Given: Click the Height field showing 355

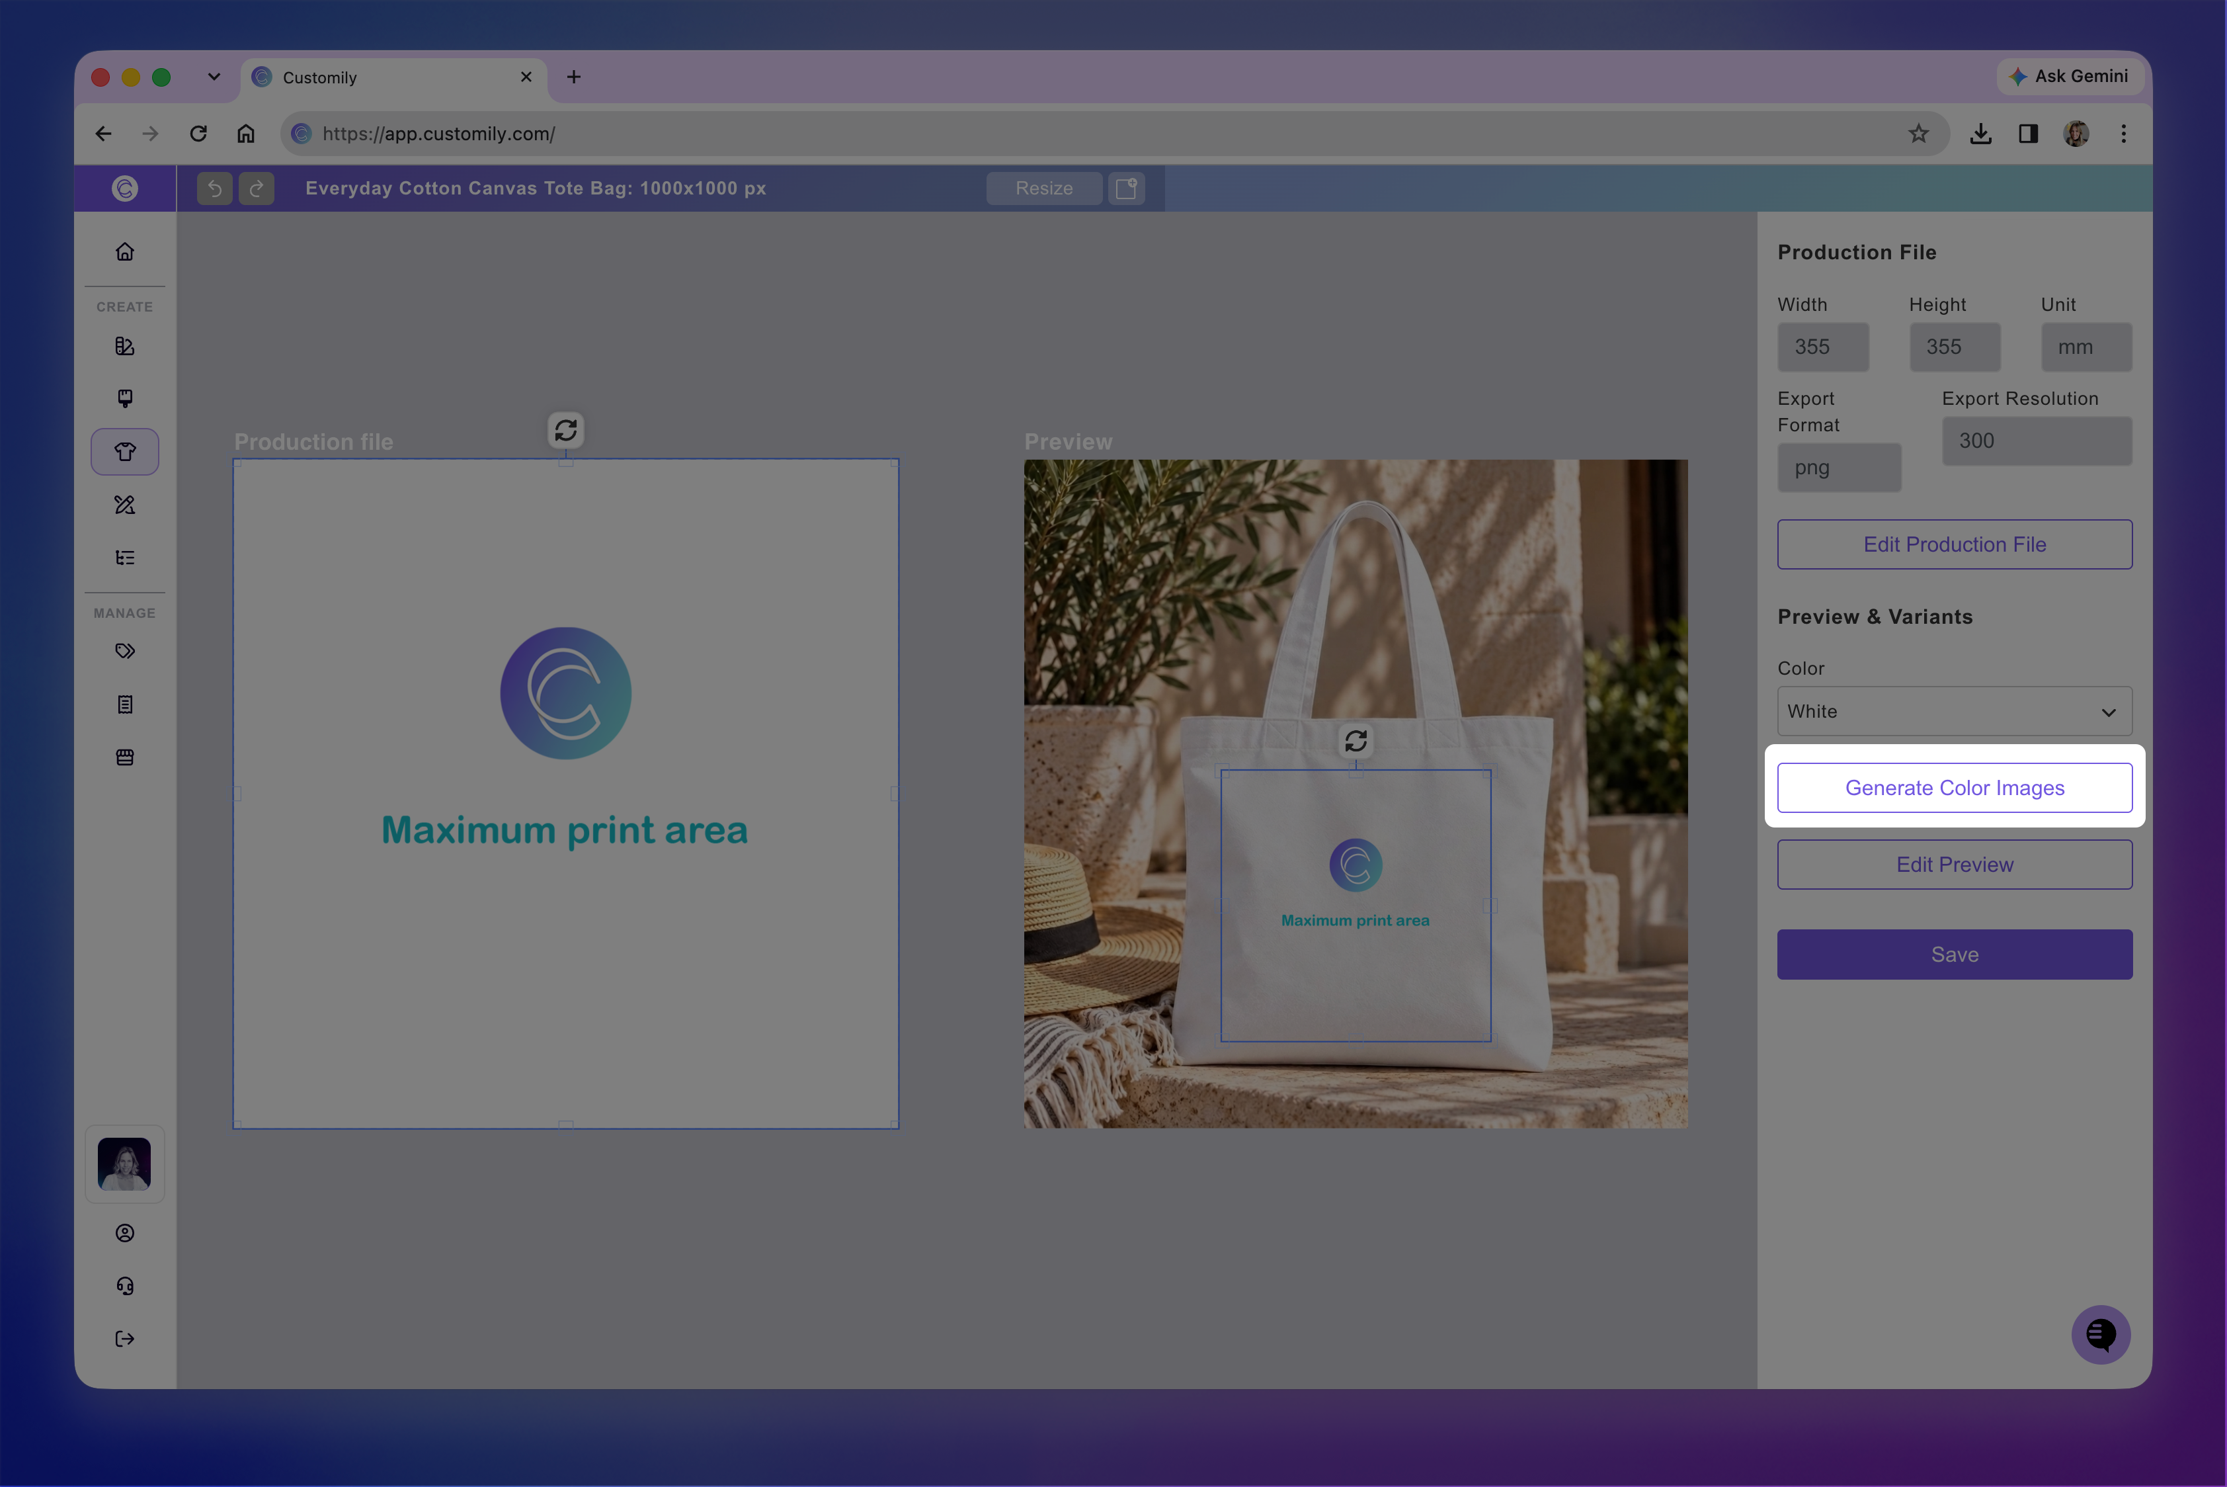Looking at the screenshot, I should tap(1955, 347).
